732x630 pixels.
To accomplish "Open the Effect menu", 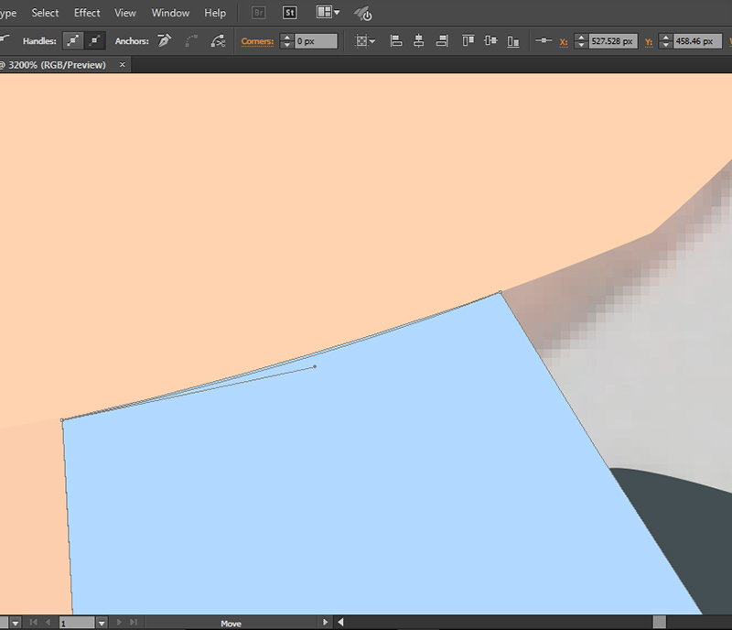I will [x=87, y=13].
